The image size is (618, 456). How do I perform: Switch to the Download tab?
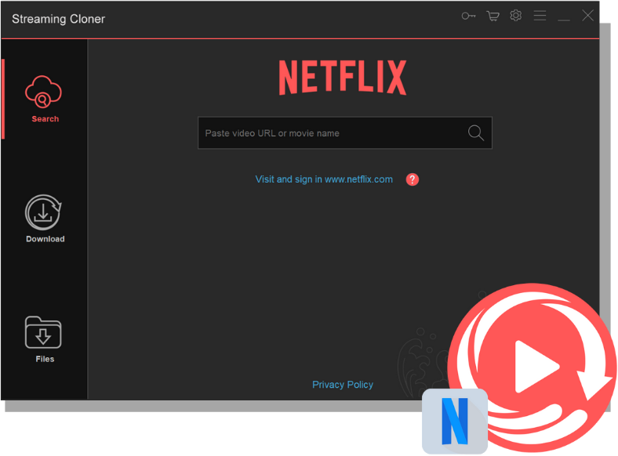click(44, 219)
